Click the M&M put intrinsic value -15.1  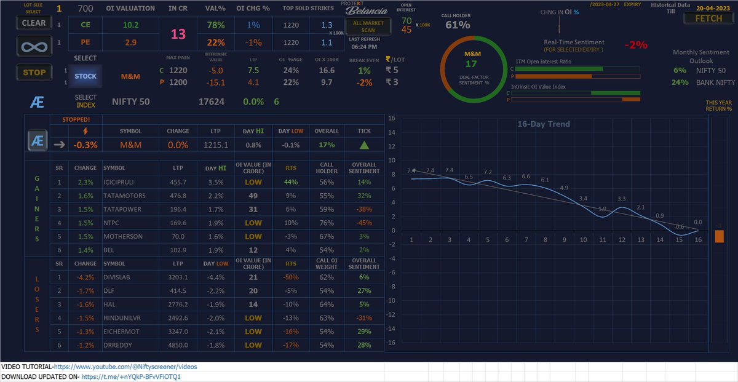point(215,82)
